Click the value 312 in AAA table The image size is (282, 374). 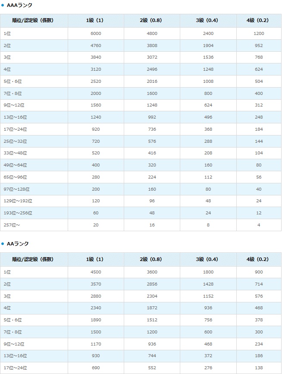[x=259, y=105]
